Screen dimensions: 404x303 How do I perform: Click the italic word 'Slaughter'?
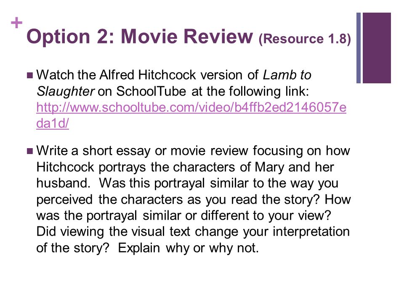coord(66,91)
